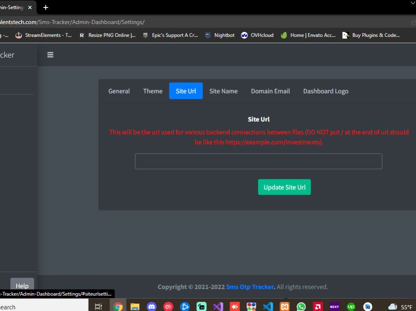
Task: Open the Epic's Support A Creator bookmark
Action: [x=170, y=35]
